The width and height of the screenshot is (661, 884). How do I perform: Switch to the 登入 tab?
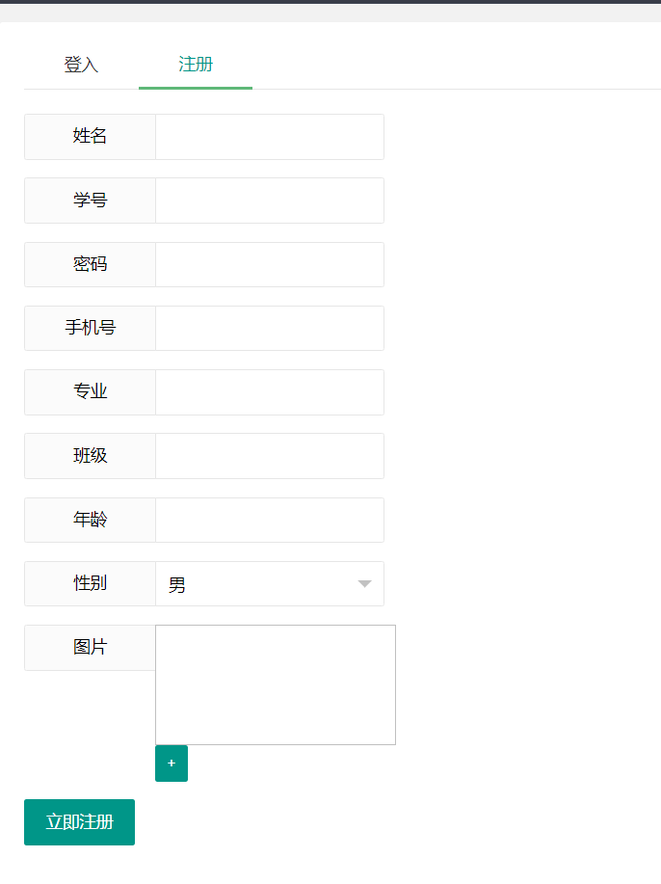80,65
